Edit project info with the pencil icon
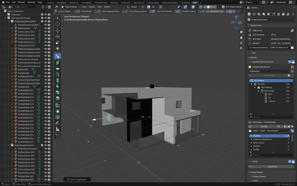Image resolution: width=297 pixels, height=186 pixels. click(292, 30)
